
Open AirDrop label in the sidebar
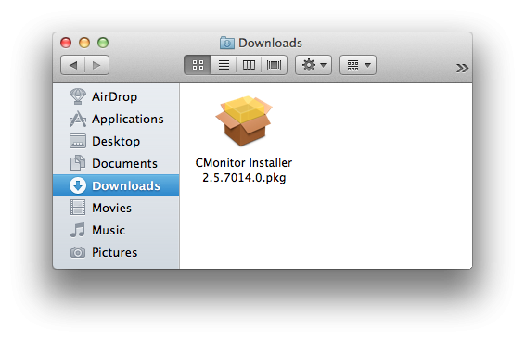pyautogui.click(x=114, y=97)
